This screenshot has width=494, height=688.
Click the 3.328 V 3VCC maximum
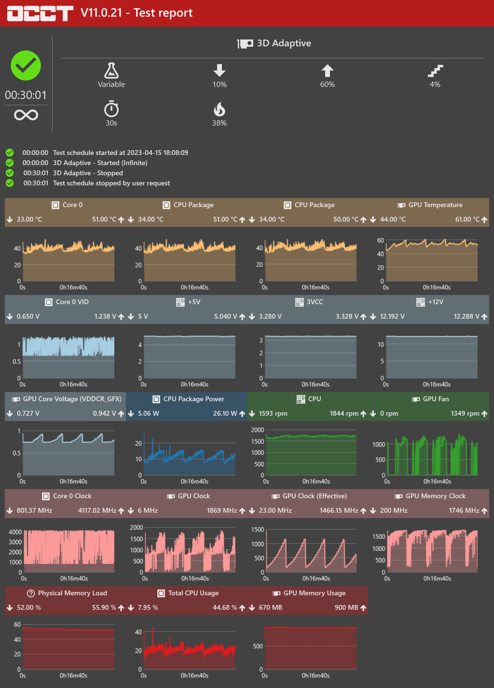pyautogui.click(x=347, y=317)
